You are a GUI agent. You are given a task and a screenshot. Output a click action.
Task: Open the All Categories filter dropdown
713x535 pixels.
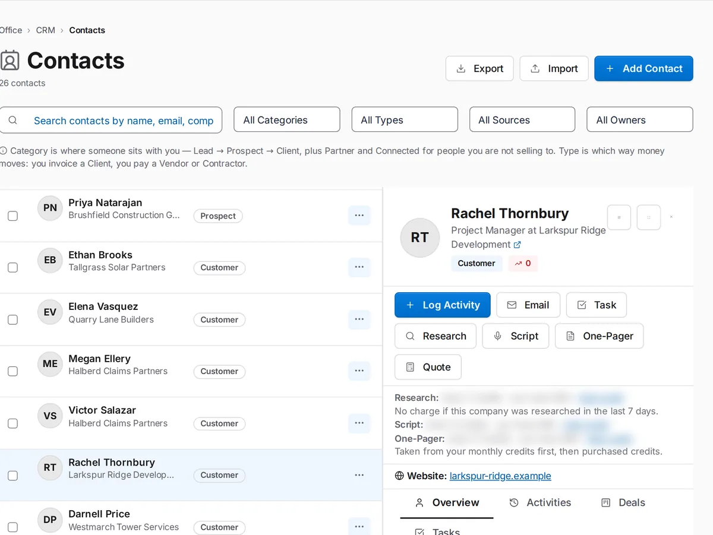[x=287, y=119]
